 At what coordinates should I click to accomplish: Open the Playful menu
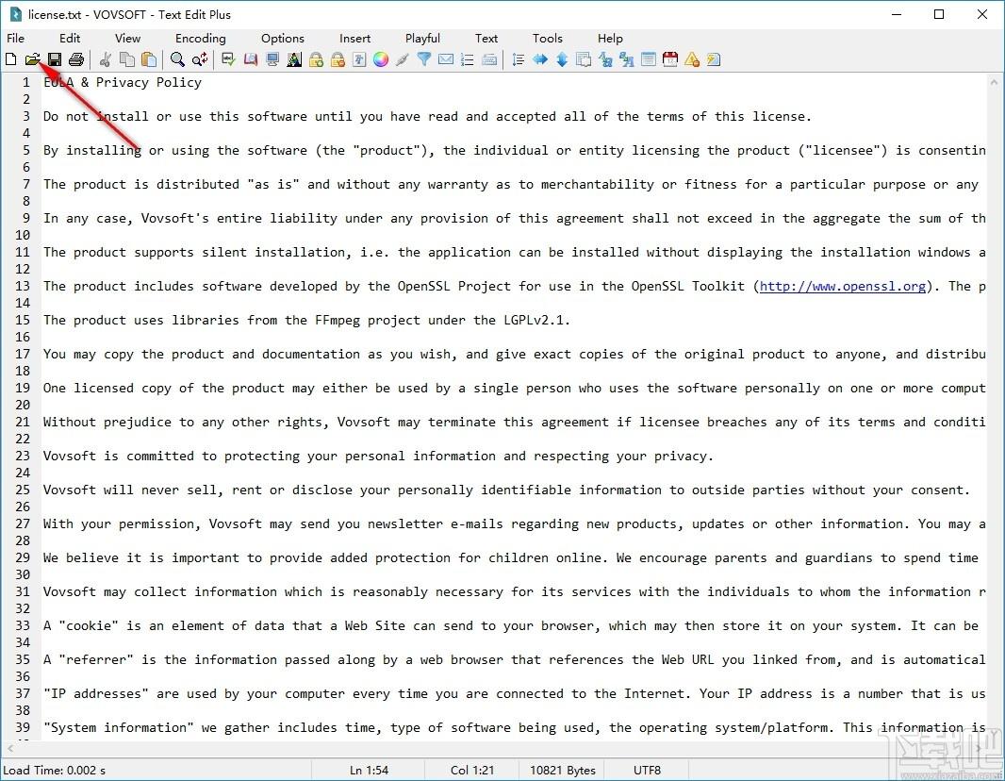[x=423, y=39]
